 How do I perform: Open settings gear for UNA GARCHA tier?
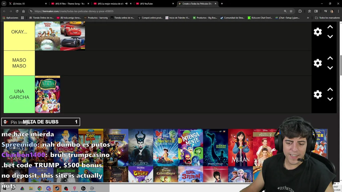click(x=318, y=94)
